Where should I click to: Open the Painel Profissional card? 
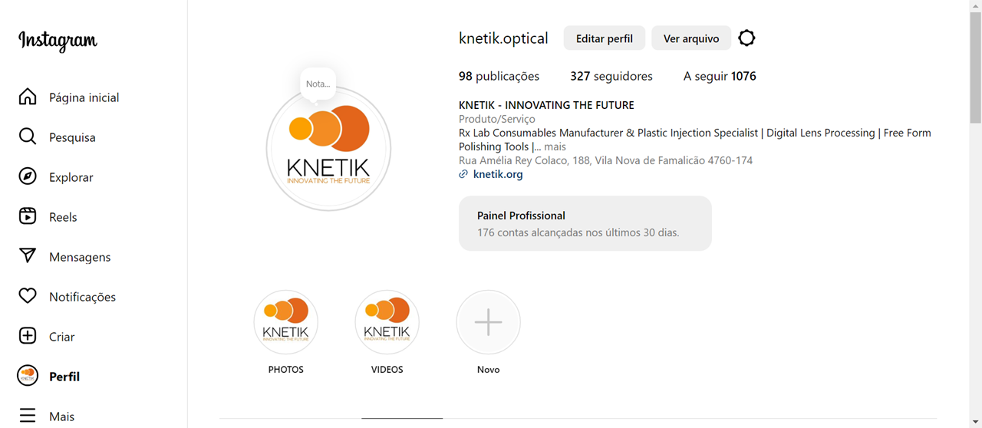[x=585, y=223]
